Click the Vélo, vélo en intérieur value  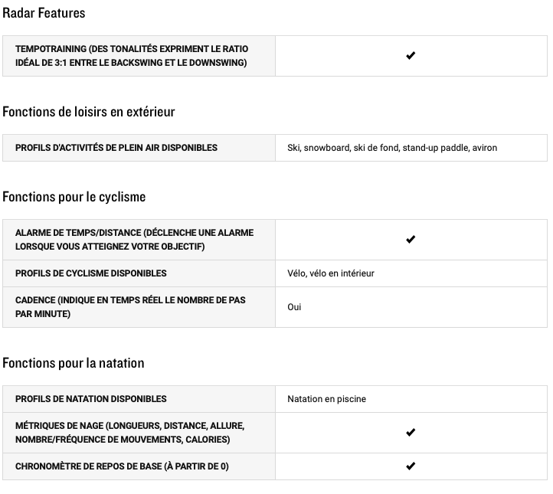[x=331, y=273]
